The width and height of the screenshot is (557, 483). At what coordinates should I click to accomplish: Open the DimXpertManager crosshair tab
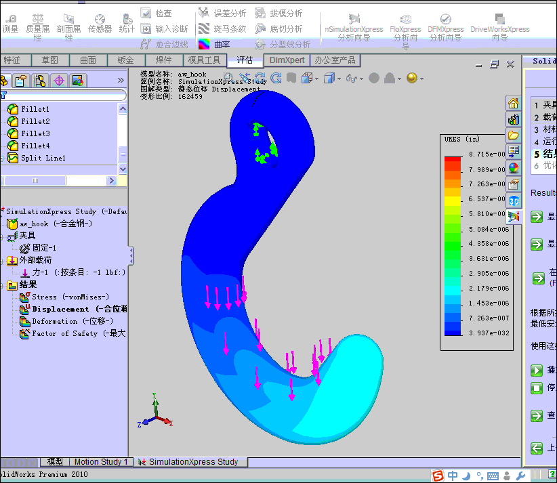point(58,81)
